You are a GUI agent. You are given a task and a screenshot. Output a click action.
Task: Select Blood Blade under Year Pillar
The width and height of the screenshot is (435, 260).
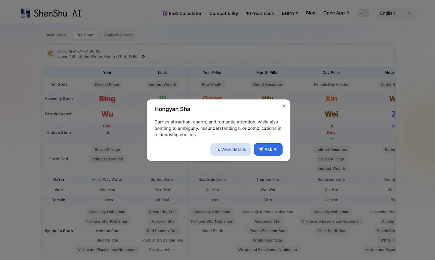(x=212, y=231)
